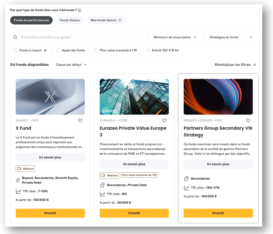Open the Classé par défaut sort menu
Viewport: 273px width, 234px height.
pyautogui.click(x=71, y=65)
